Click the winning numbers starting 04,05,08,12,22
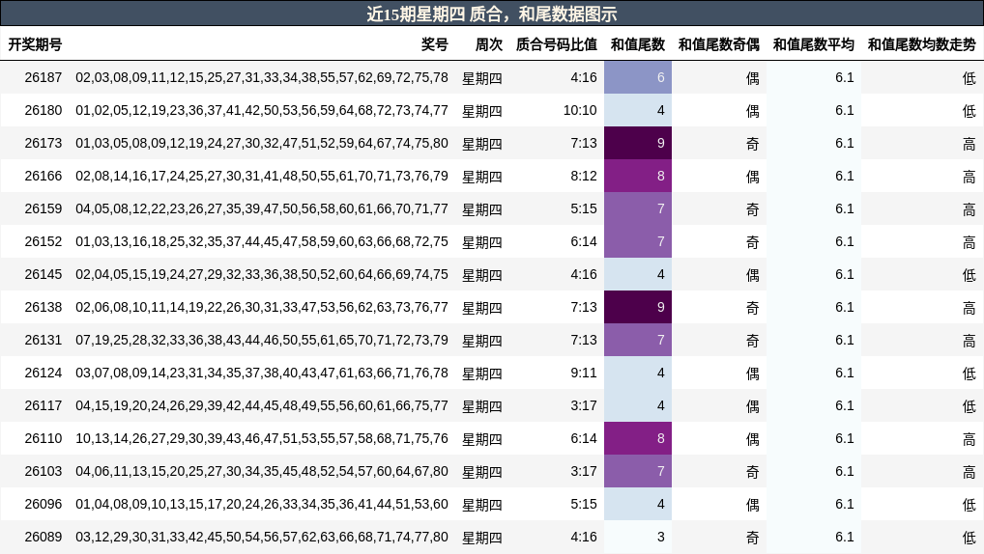Viewport: 984px width, 554px height. pos(262,208)
